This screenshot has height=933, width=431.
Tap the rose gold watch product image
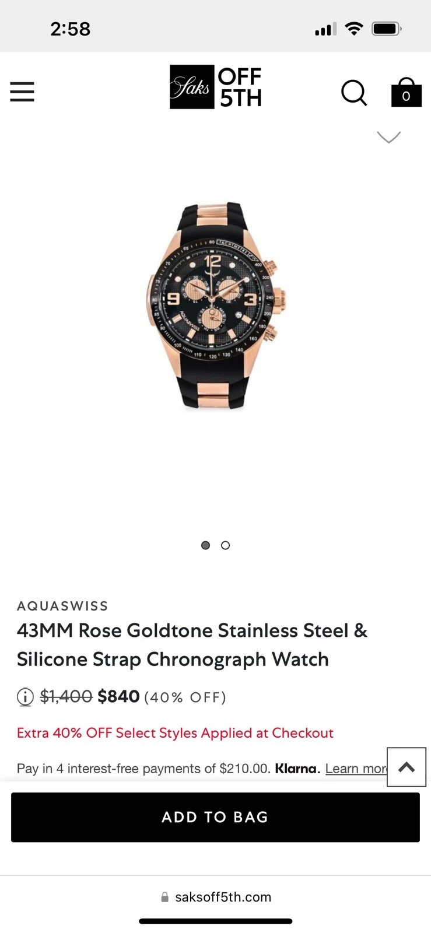(215, 306)
